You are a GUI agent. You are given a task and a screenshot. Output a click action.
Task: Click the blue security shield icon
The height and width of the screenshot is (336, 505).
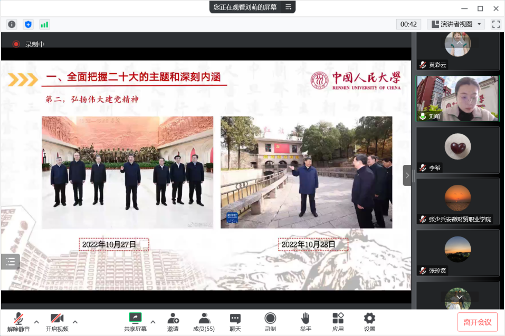click(28, 24)
